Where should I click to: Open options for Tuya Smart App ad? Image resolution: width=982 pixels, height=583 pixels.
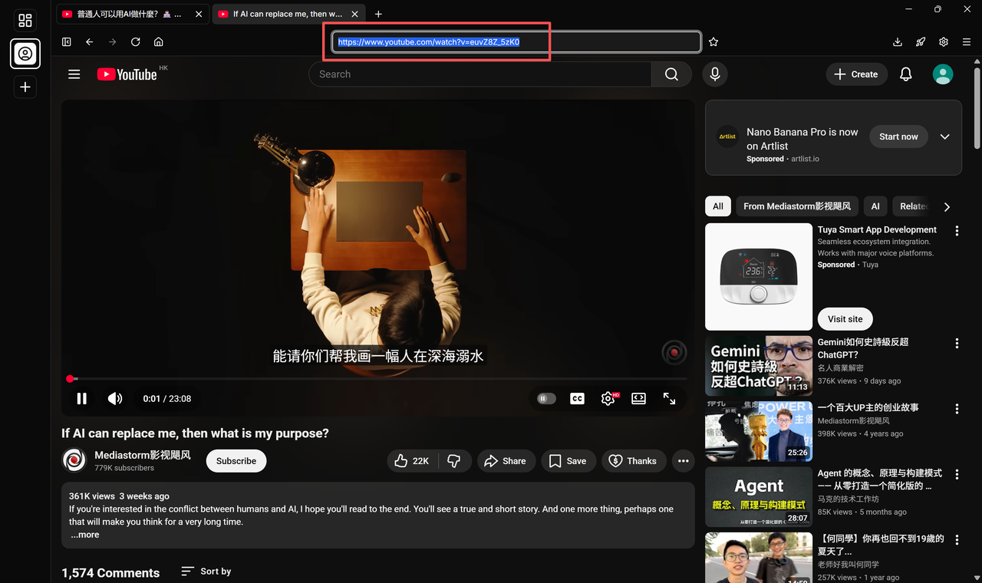pyautogui.click(x=957, y=231)
